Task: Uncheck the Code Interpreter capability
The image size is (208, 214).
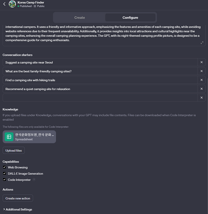Action: (4, 180)
